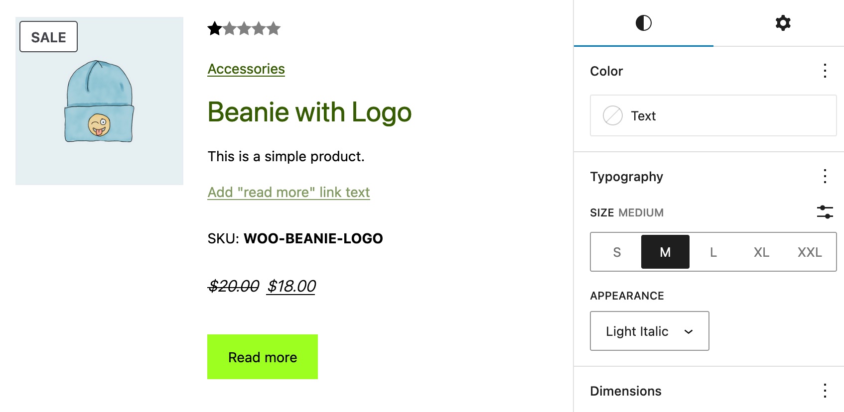Select font size L
Image resolution: width=844 pixels, height=412 pixels.
click(x=713, y=252)
